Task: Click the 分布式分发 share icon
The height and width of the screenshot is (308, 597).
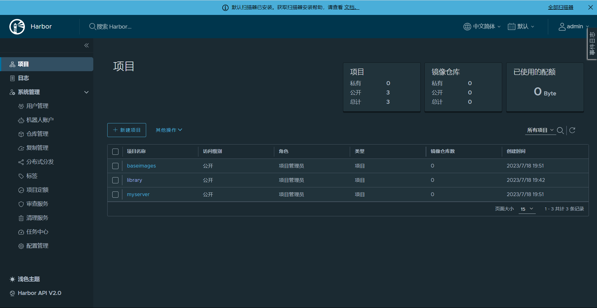Action: pyautogui.click(x=21, y=162)
